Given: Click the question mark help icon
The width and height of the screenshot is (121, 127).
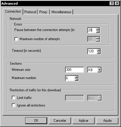Looking at the screenshot, I should tap(112, 4).
